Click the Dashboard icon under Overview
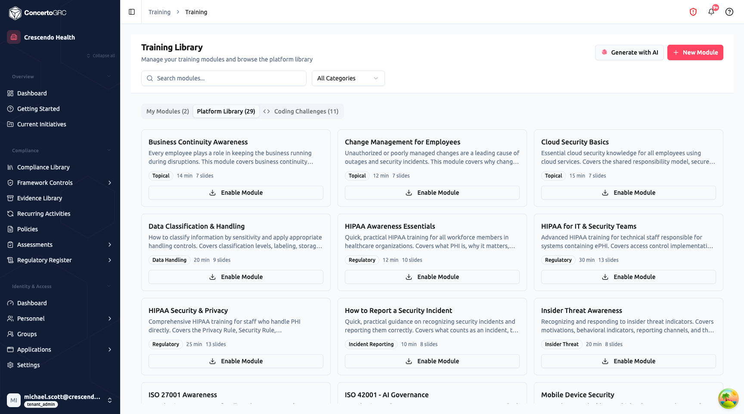Screen dimensions: 744x414 tap(10, 93)
